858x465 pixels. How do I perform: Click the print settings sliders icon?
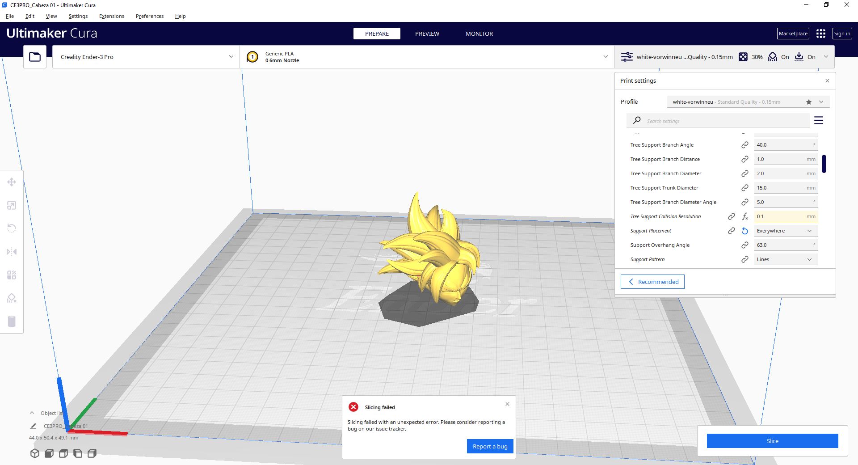627,57
